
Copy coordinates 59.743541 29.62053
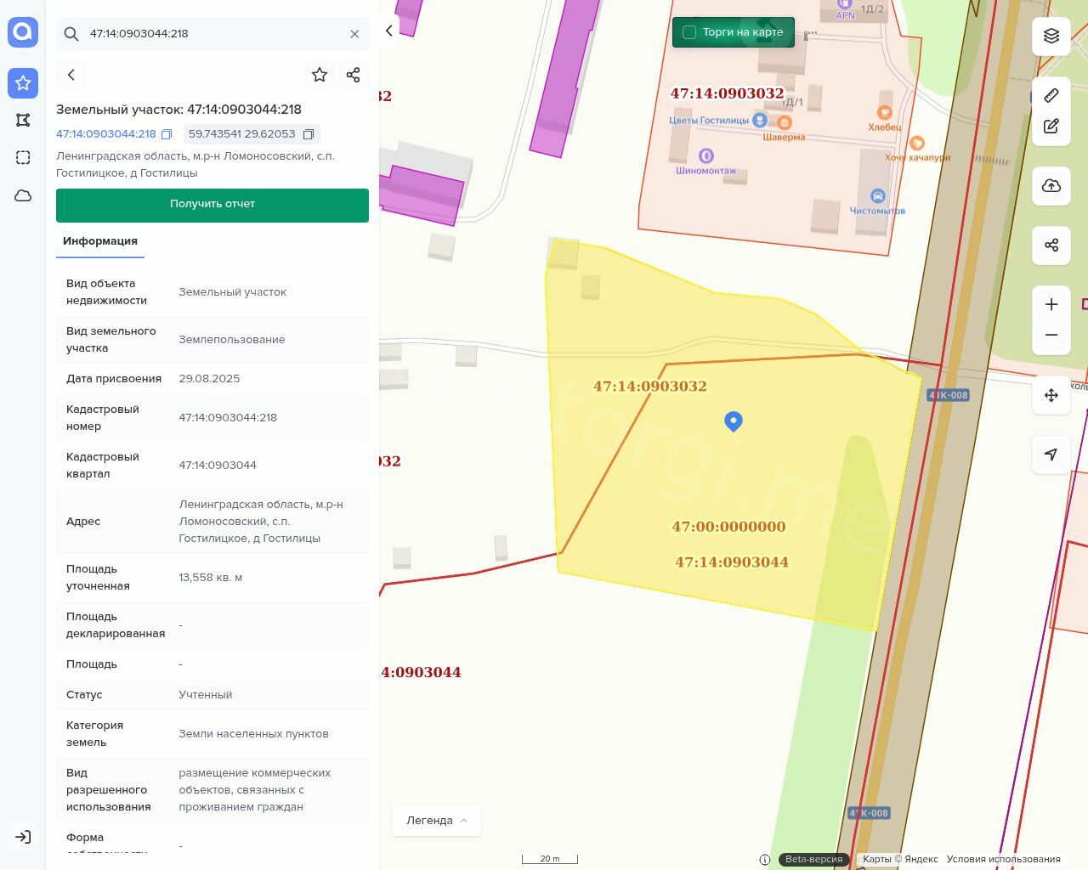tap(309, 134)
